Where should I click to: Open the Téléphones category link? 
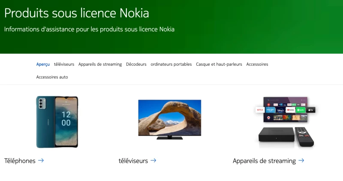[20, 161]
